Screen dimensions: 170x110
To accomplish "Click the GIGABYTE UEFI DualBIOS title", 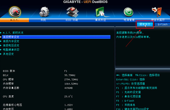I will point(85,2).
